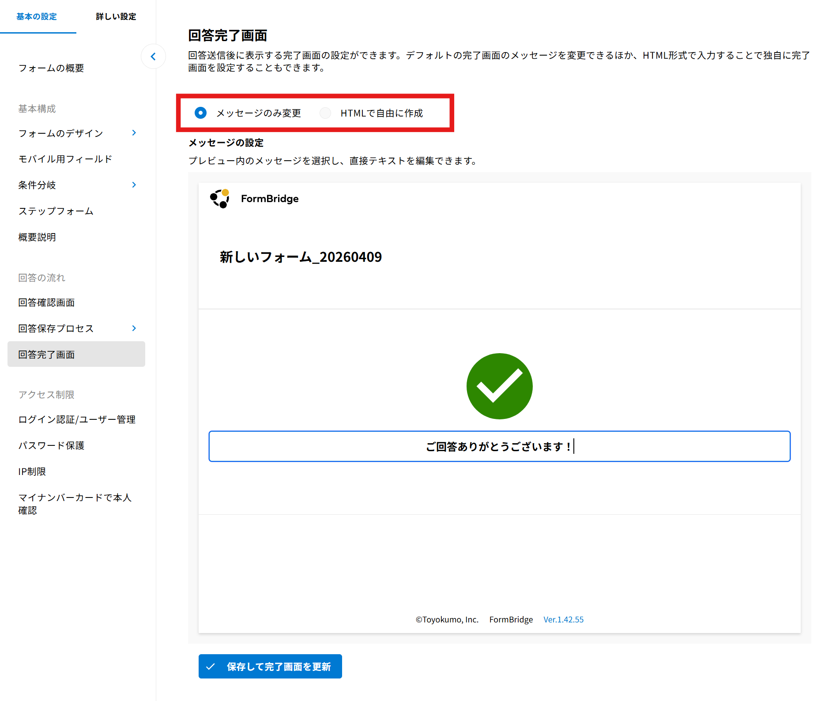Open IP制限 settings

tap(32, 471)
